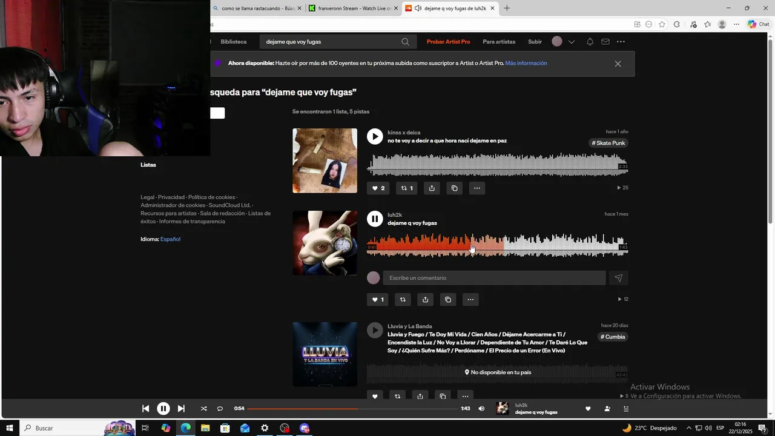Open the white rabbit track artwork
The image size is (775, 436).
[x=325, y=243]
